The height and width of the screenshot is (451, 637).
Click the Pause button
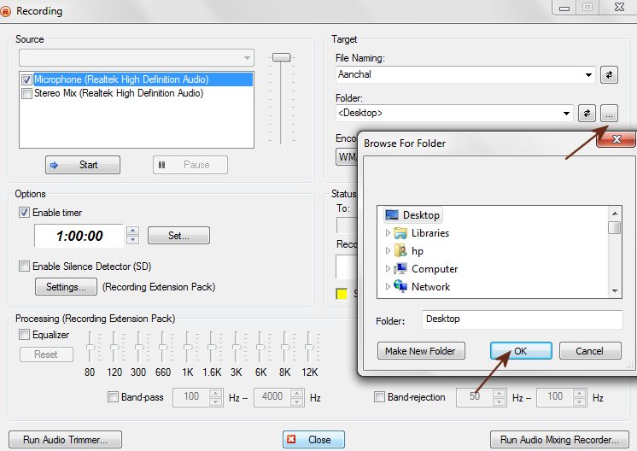[190, 165]
